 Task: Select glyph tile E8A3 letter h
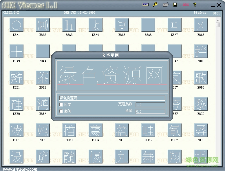point(69,25)
